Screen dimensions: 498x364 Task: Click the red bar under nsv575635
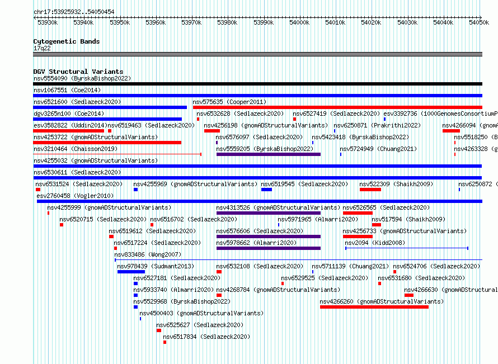coord(337,107)
